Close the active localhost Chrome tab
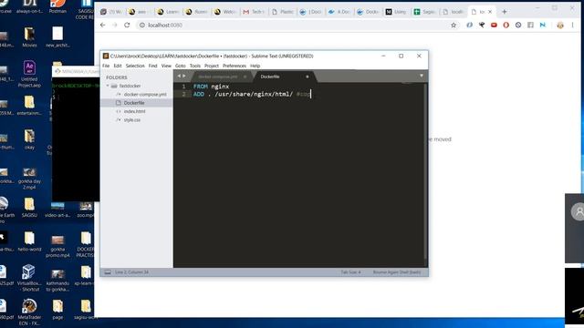Screen dimensions: 584x328 [x=490, y=12]
